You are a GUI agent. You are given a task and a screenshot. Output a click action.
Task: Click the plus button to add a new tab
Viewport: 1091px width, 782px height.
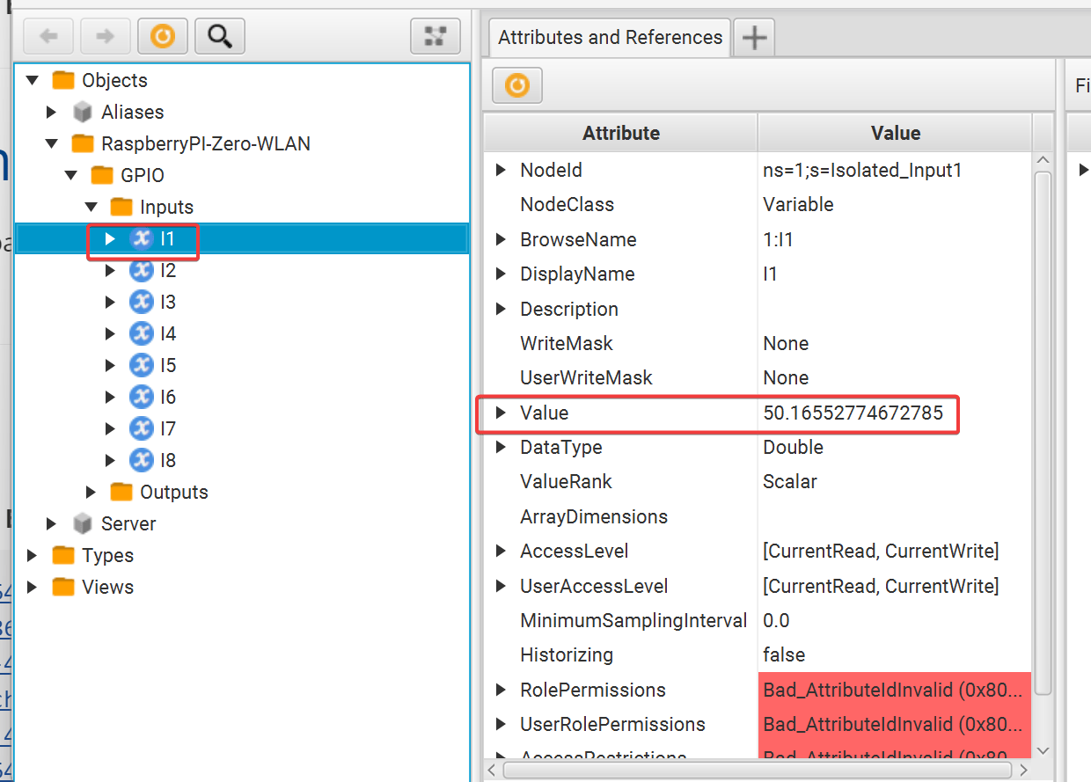coord(753,37)
